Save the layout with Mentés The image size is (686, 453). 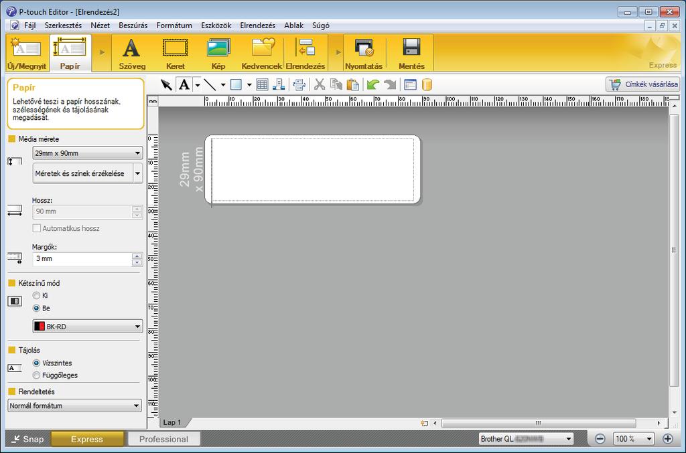tap(411, 54)
